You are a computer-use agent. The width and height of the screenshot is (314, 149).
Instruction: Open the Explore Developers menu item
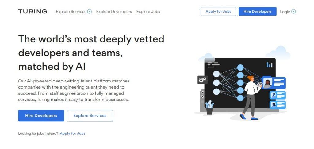point(114,12)
